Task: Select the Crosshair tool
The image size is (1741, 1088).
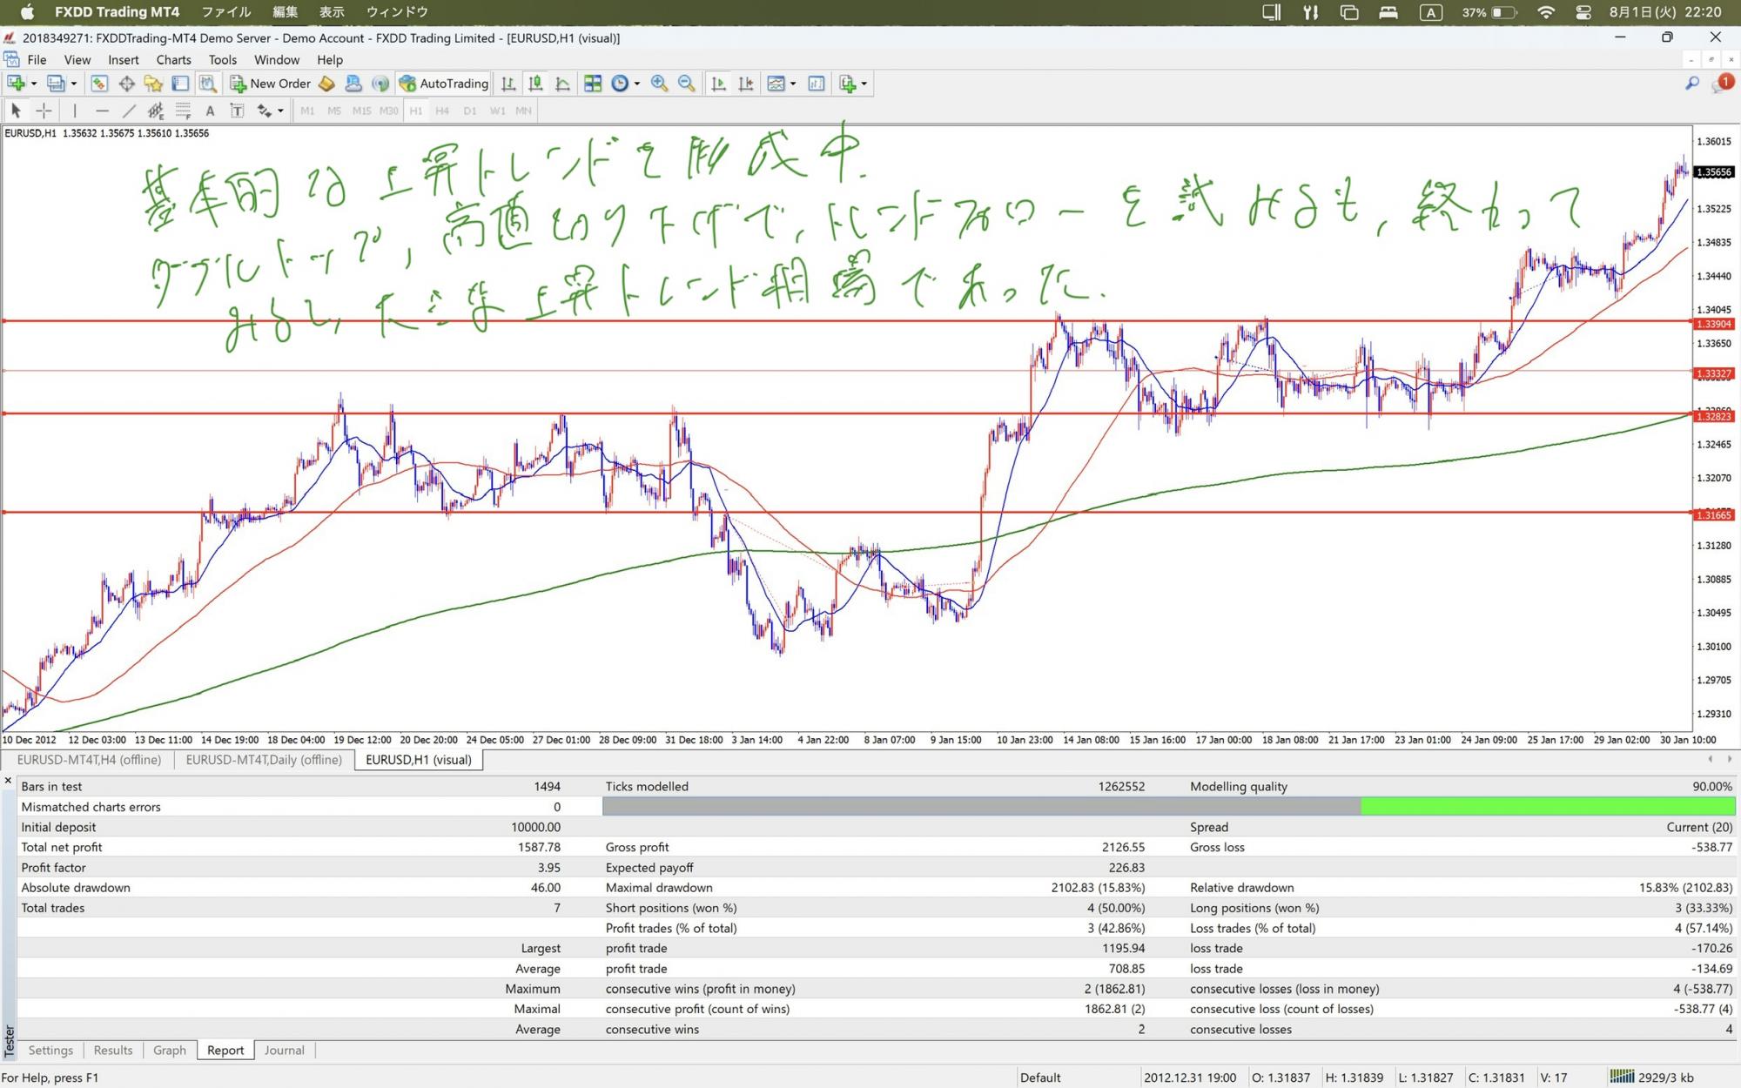Action: pos(44,111)
